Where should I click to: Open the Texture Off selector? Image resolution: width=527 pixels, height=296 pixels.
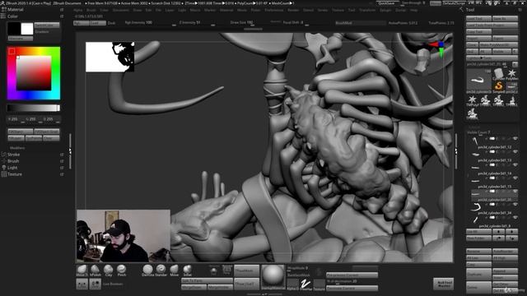[x=319, y=284]
